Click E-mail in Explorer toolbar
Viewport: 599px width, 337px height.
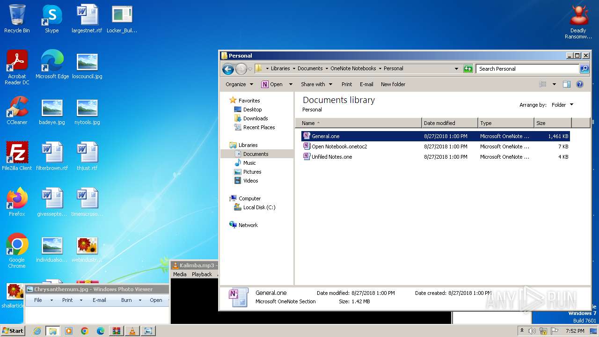tap(366, 84)
